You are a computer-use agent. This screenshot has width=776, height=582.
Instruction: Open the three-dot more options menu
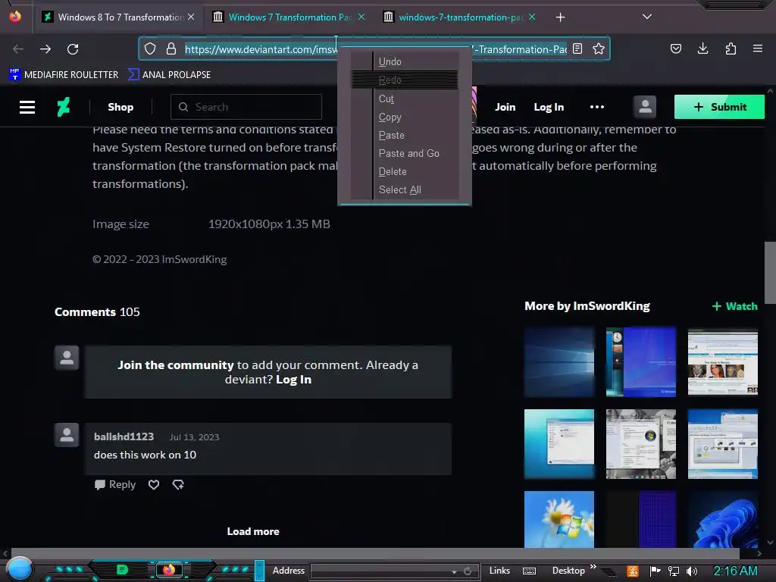click(x=597, y=107)
